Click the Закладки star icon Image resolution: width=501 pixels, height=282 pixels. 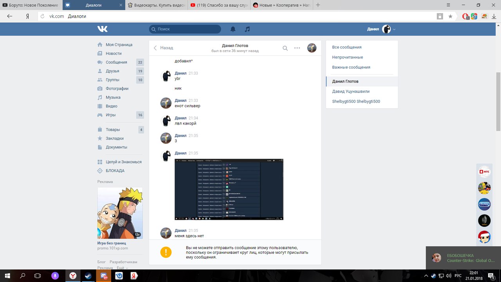point(100,138)
